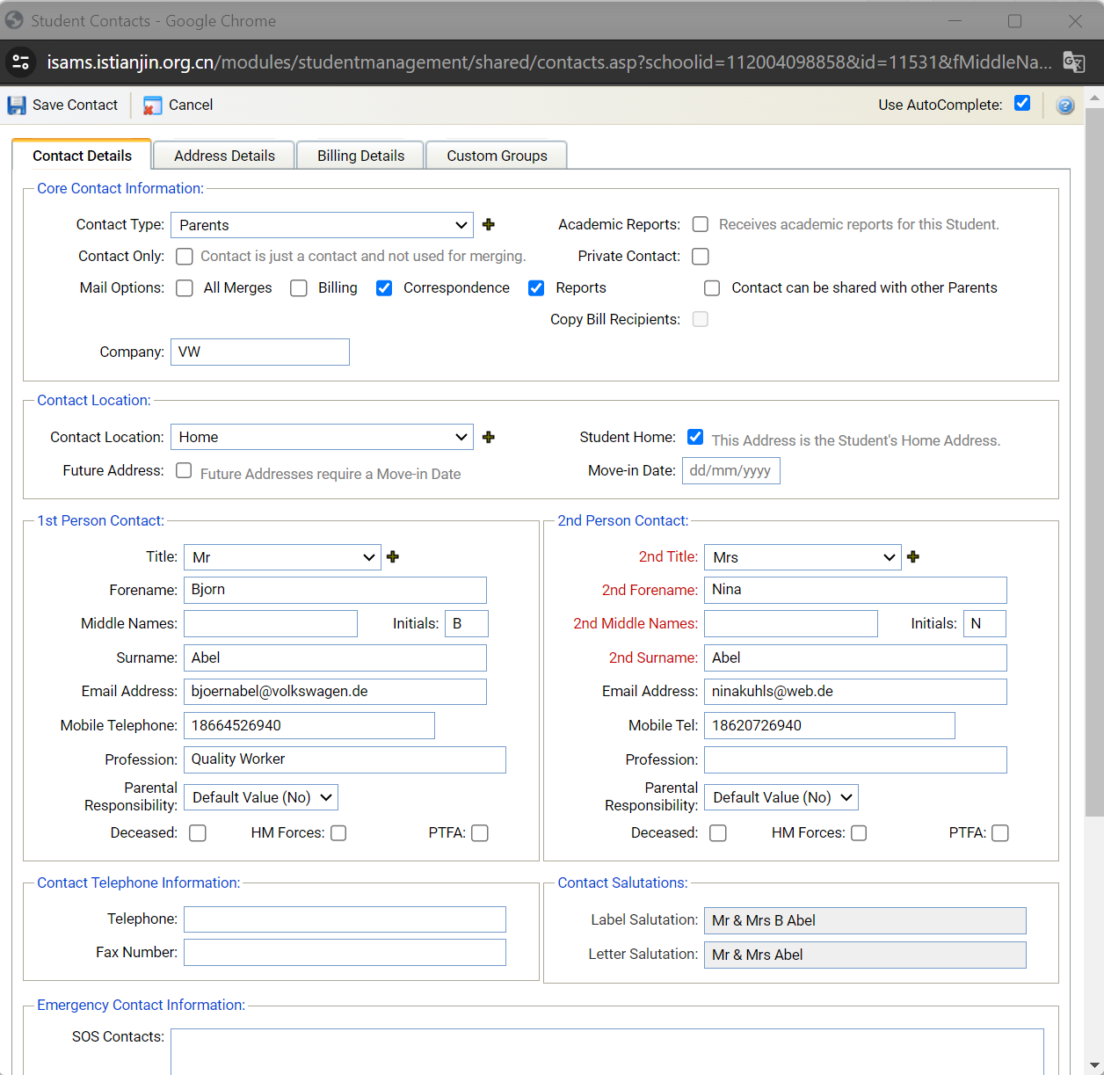Viewport: 1104px width, 1075px height.
Task: Click the plus icon next to 2nd Title
Action: (x=913, y=557)
